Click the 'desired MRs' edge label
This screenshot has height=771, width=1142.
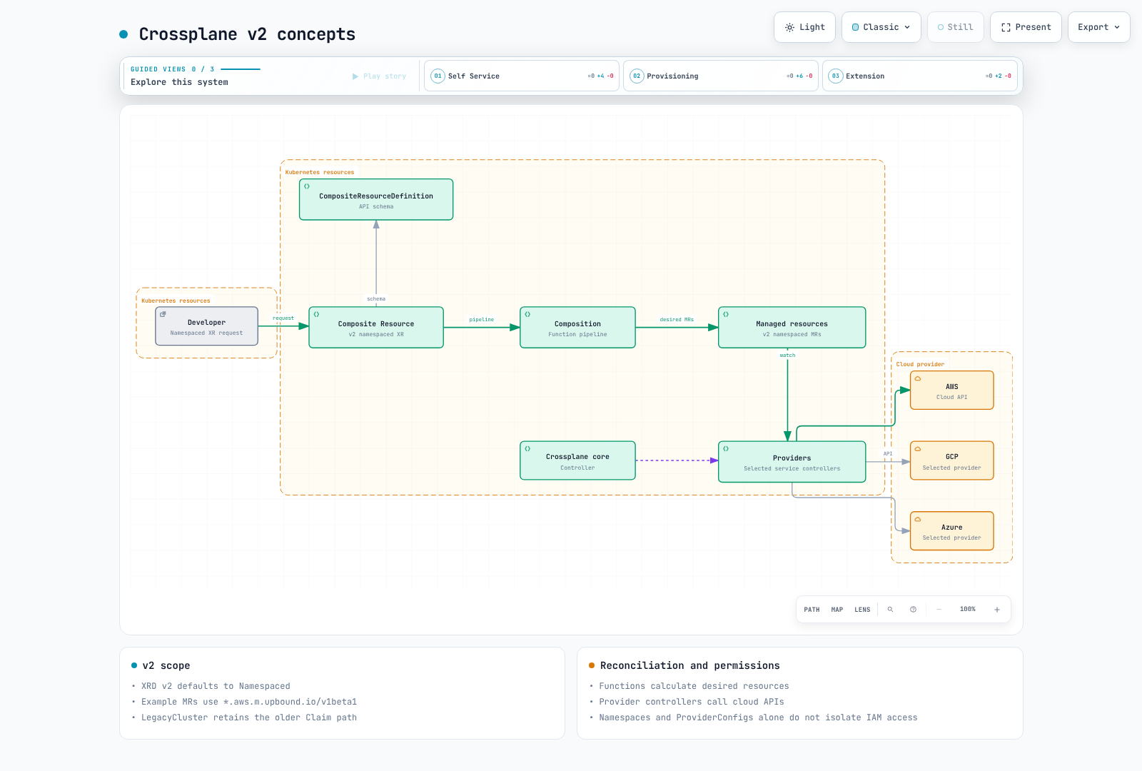[x=677, y=320]
